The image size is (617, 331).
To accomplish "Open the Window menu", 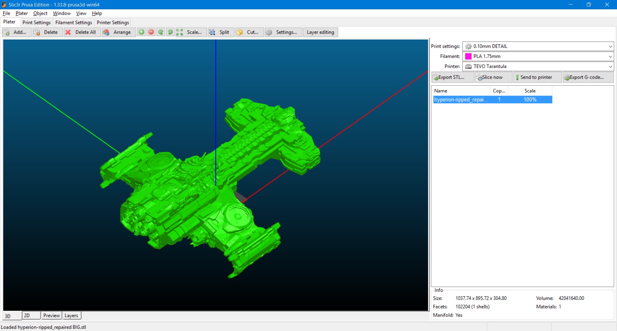I will coord(62,13).
